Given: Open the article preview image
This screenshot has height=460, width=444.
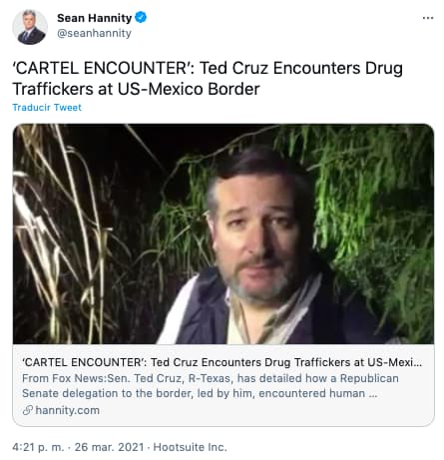Looking at the screenshot, I should point(223,233).
